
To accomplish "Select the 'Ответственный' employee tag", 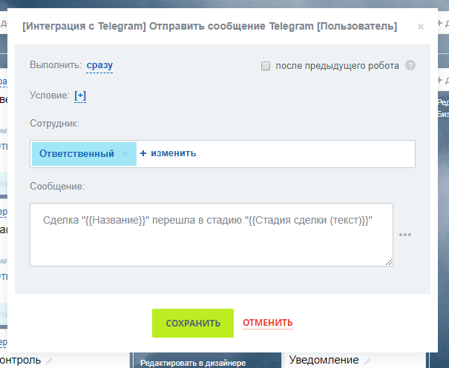I will click(x=76, y=154).
